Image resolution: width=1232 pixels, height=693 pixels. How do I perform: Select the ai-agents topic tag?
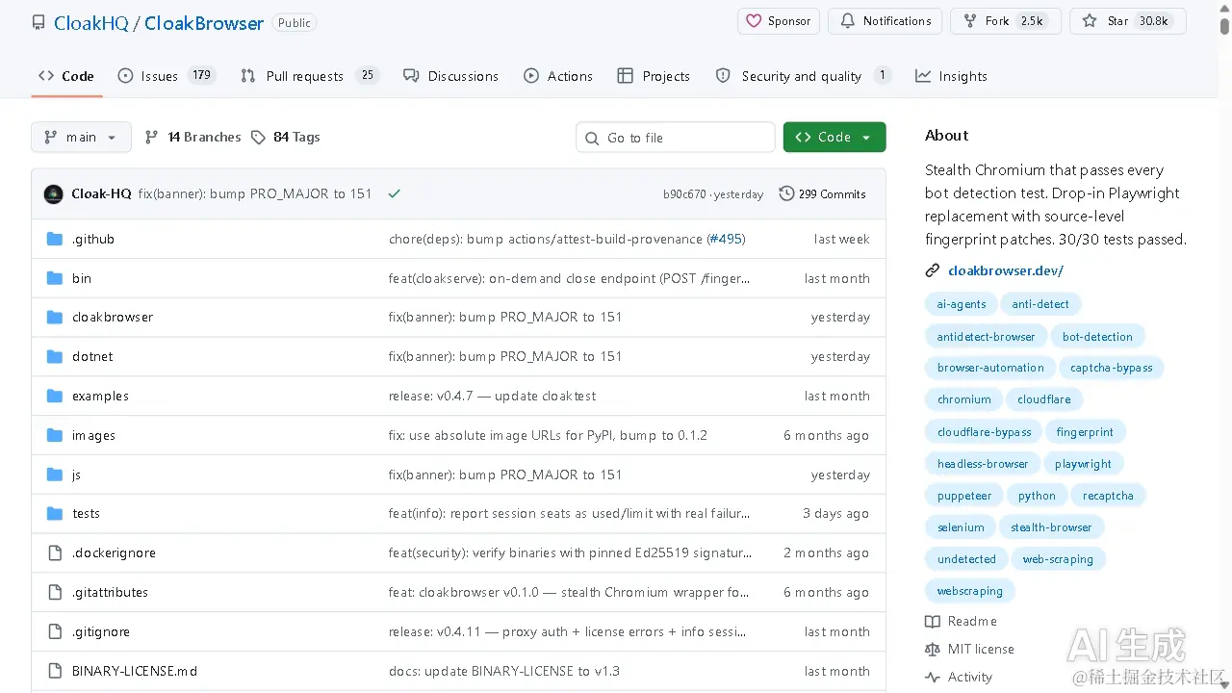pos(962,304)
